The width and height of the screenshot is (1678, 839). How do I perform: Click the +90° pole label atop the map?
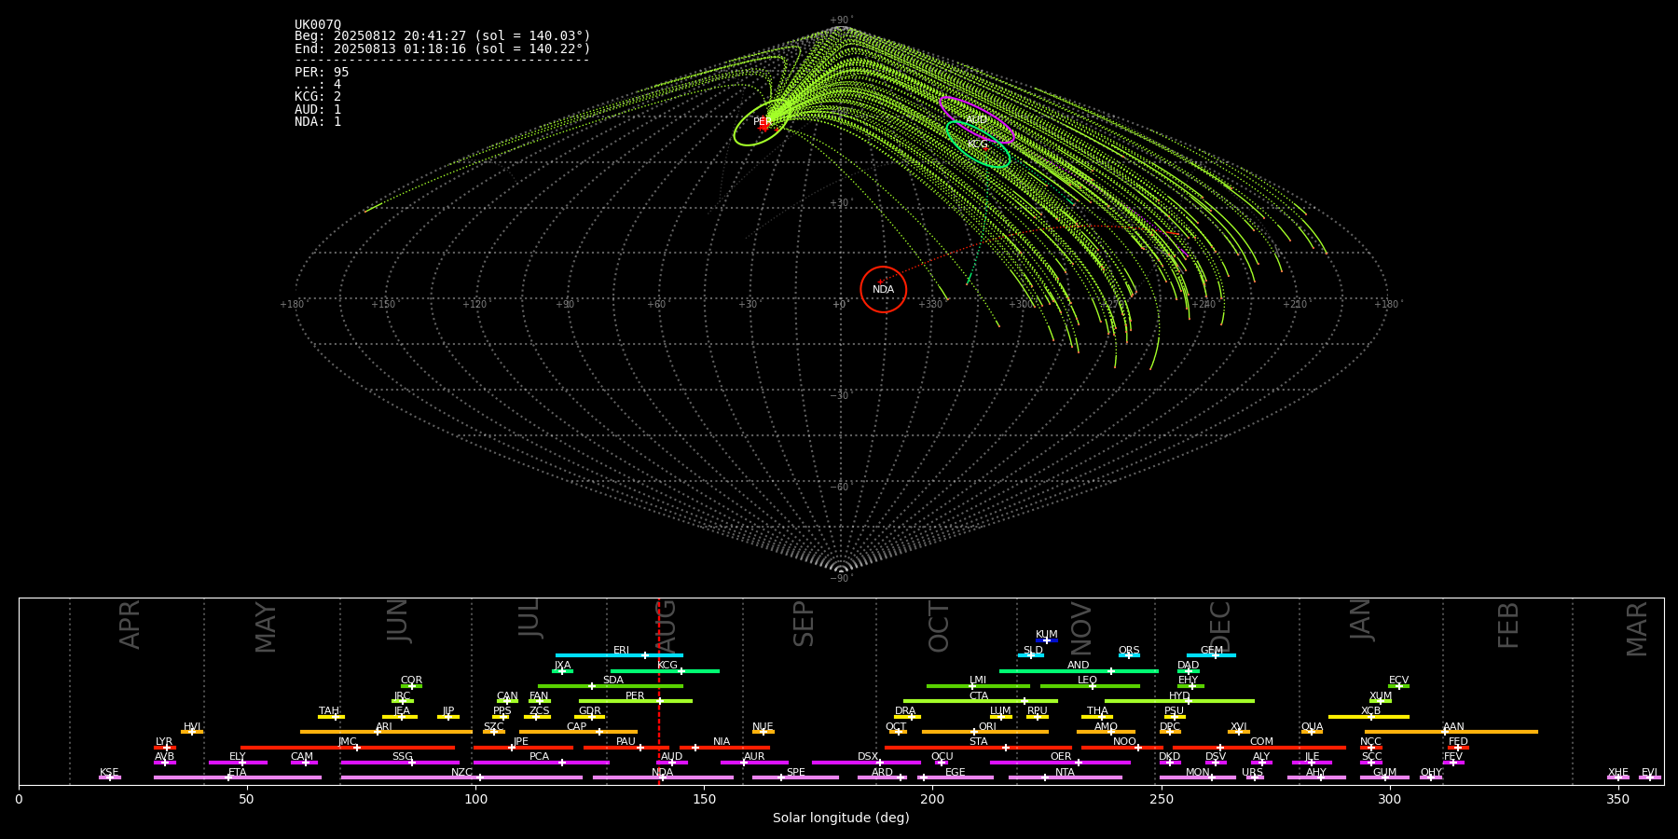pos(840,21)
